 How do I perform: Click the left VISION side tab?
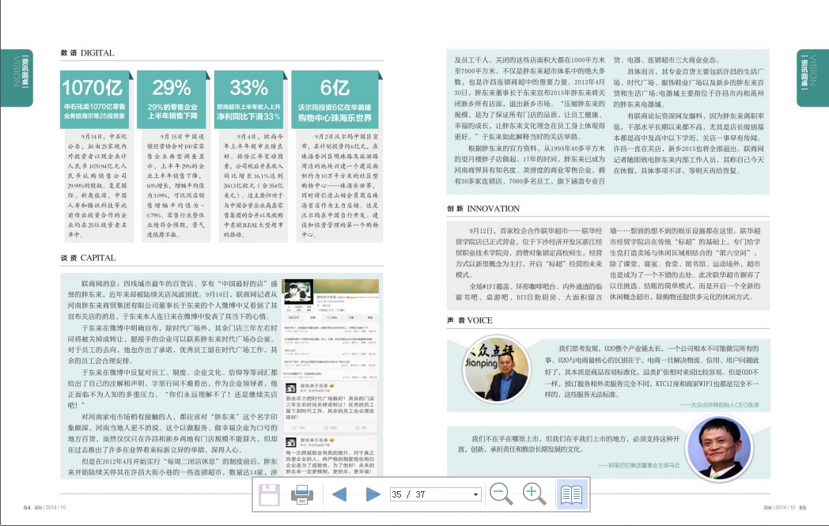[x=16, y=78]
